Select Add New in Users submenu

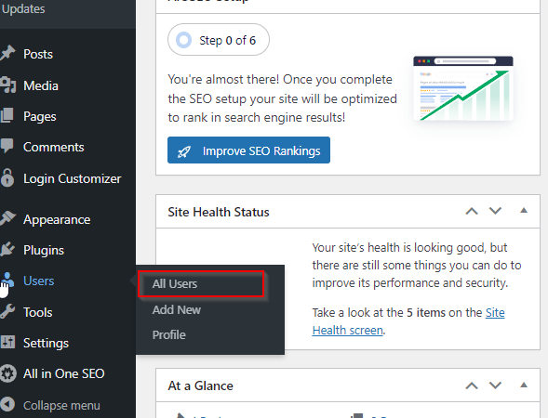(176, 310)
